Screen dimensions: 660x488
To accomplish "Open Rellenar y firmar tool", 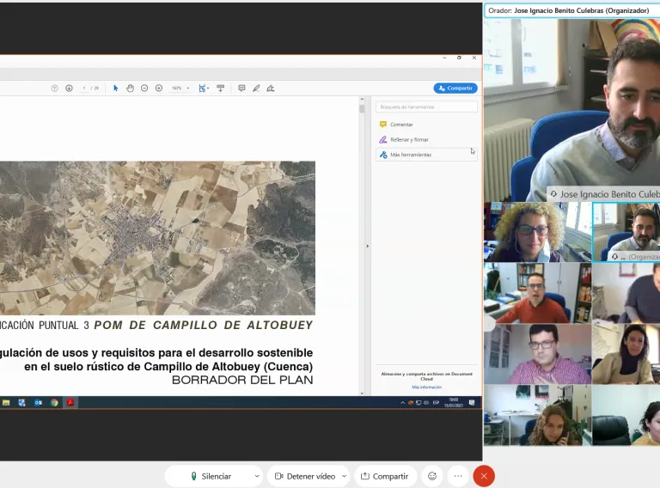I will click(409, 139).
